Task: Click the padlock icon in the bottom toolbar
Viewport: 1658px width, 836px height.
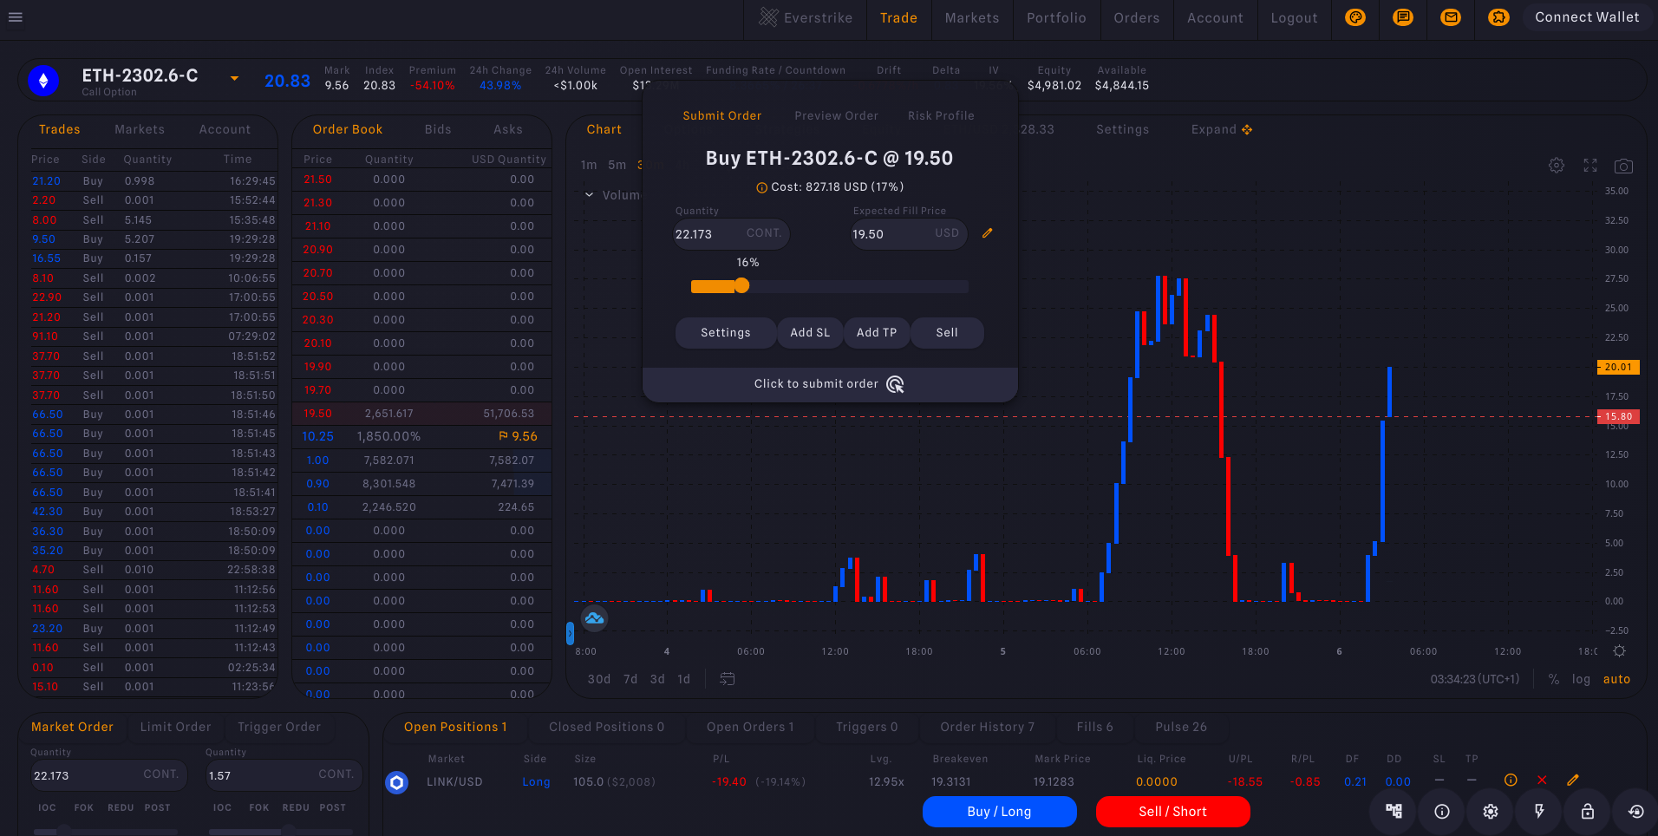Action: (1587, 812)
